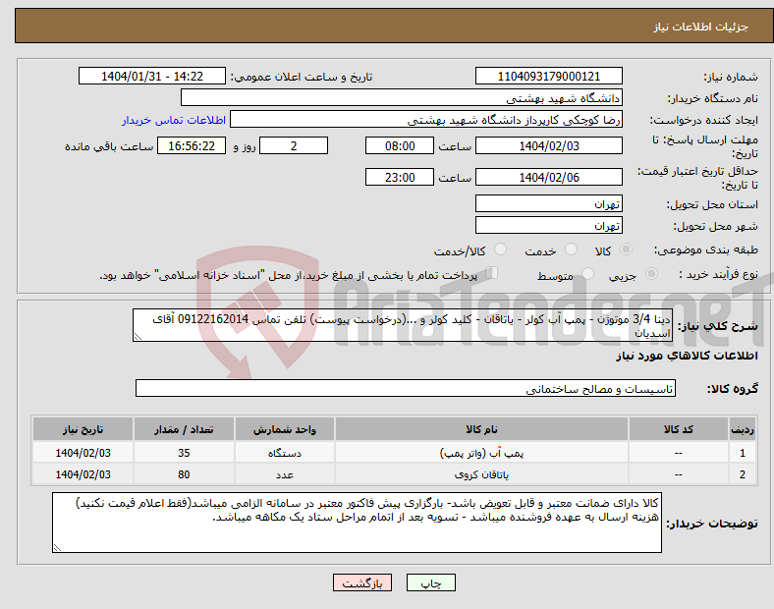The image size is (774, 609).
Task: Click the توضیحات خریدار text area
Action: pos(357,523)
